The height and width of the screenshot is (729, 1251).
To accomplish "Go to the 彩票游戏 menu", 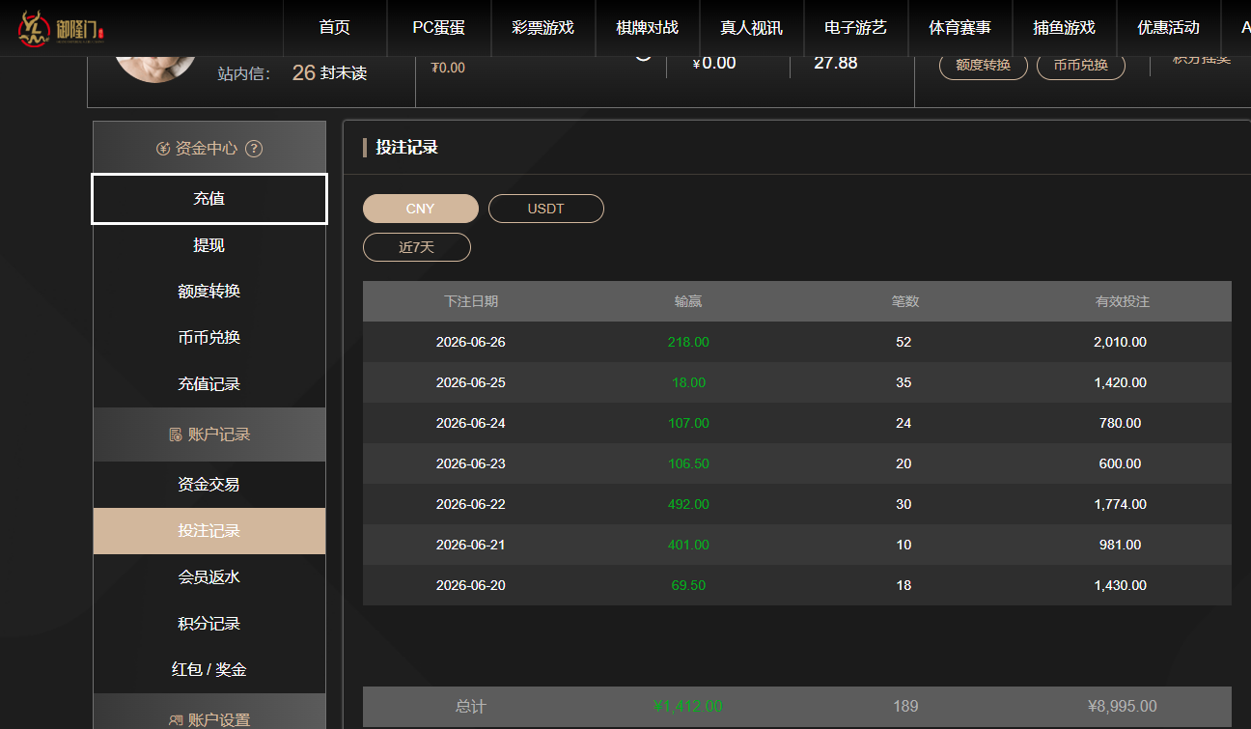I will click(543, 28).
